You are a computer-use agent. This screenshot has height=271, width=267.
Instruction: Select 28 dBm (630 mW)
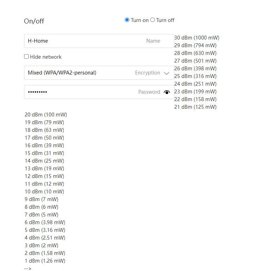pos(195,53)
